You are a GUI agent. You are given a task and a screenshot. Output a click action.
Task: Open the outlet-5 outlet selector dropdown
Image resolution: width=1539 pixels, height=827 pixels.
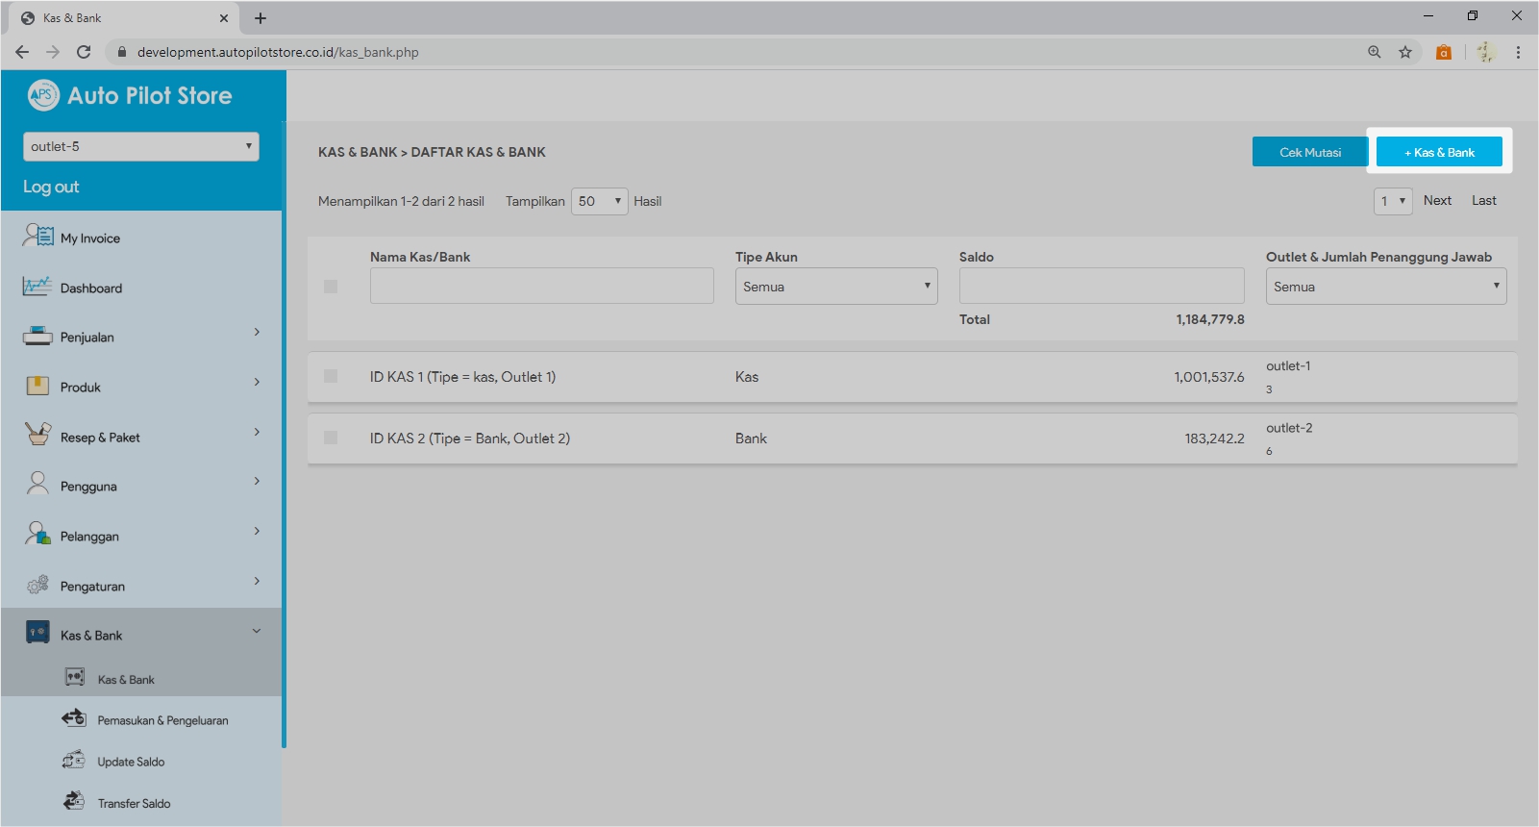140,146
